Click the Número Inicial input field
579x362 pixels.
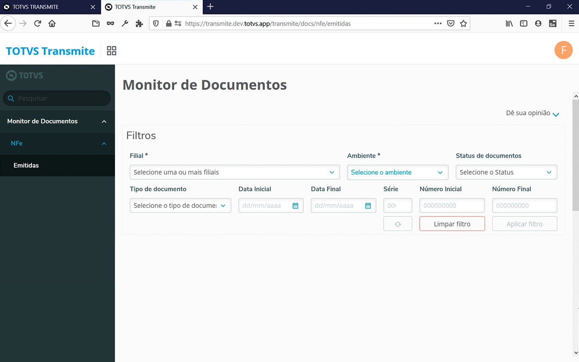click(452, 206)
